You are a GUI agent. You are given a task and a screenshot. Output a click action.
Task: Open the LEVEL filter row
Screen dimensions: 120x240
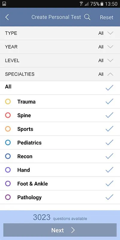tap(60, 61)
